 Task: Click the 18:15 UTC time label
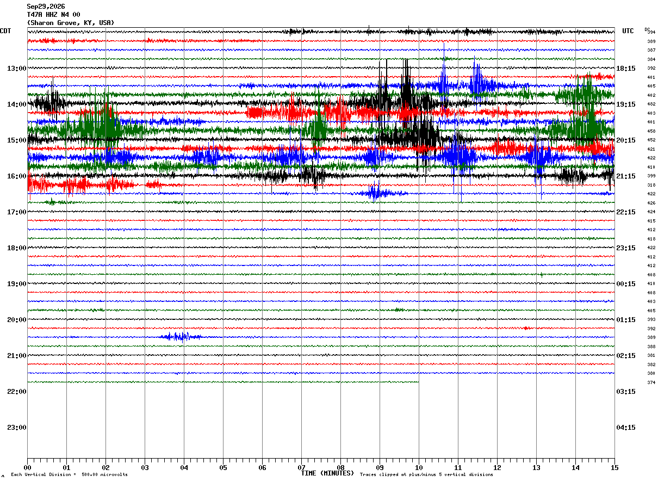tap(626, 69)
